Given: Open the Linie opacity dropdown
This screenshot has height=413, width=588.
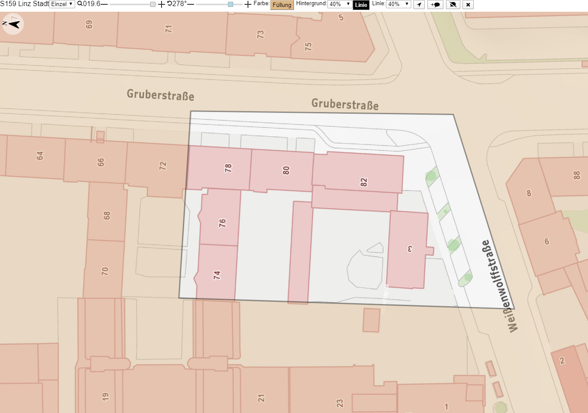Looking at the screenshot, I should [399, 4].
